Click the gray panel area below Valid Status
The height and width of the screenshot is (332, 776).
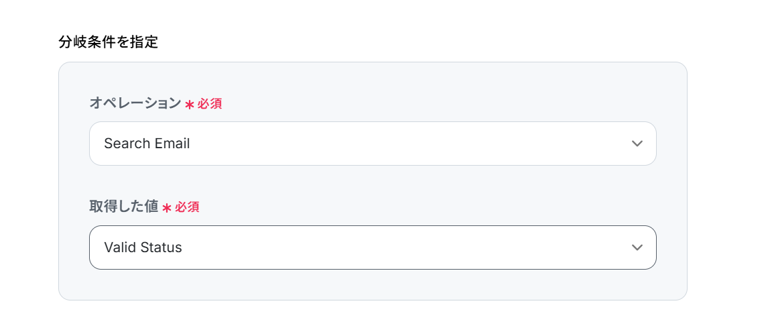click(x=373, y=285)
